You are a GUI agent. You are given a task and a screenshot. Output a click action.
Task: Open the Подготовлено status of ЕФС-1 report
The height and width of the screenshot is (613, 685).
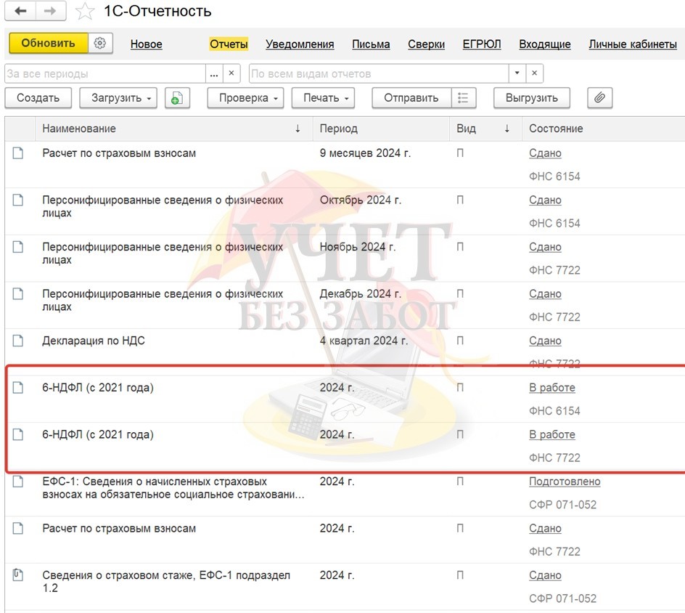[565, 482]
